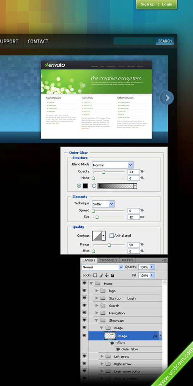This screenshot has height=386, width=193.
Task: Click the Range slider handle
Action: click(109, 245)
